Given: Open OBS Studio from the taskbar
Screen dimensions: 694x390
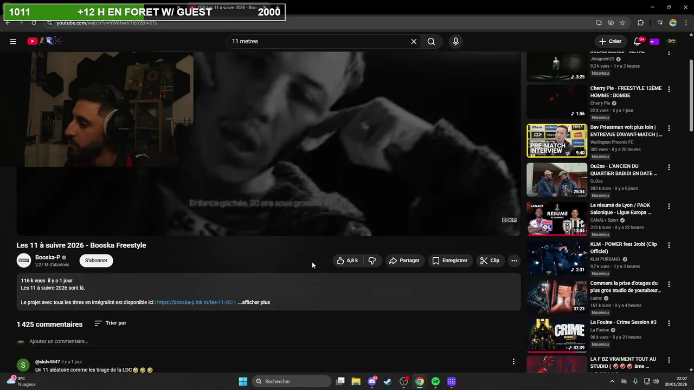Looking at the screenshot, I should pyautogui.click(x=403, y=381).
